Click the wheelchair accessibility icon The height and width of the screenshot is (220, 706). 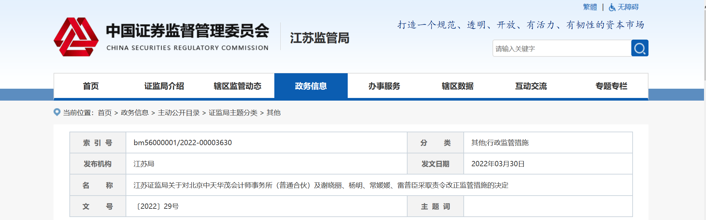pos(612,7)
